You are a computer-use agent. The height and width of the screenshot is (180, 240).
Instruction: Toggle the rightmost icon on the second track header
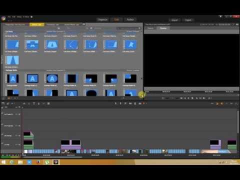point(19,126)
